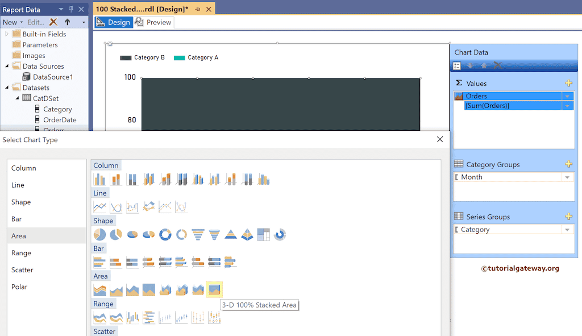The width and height of the screenshot is (582, 336).
Task: Click Chart Data delete X icon
Action: [x=498, y=66]
